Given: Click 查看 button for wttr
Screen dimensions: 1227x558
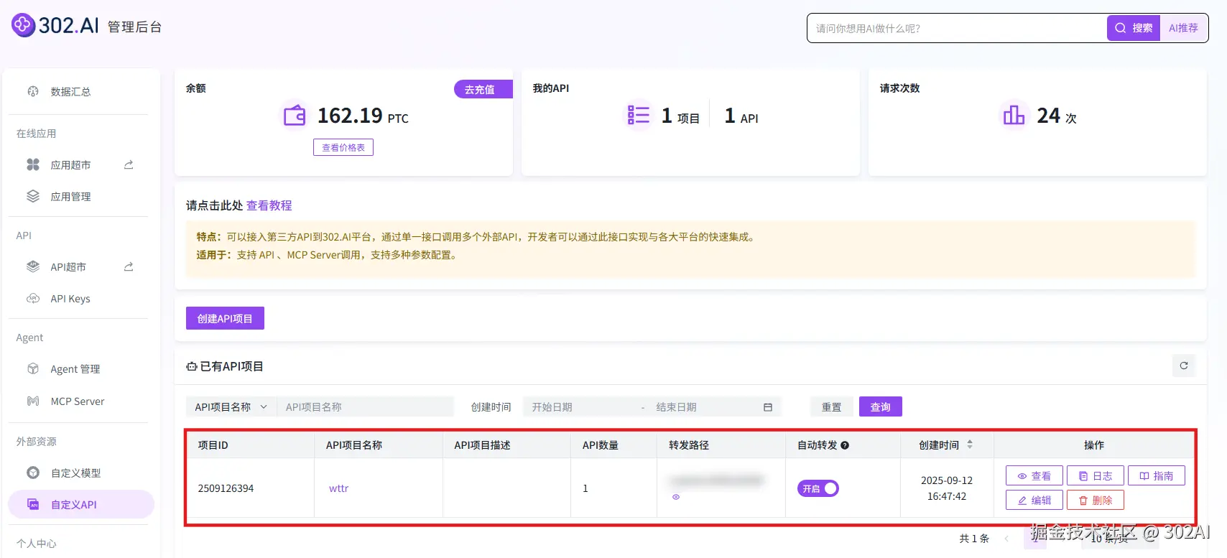Looking at the screenshot, I should [x=1034, y=475].
